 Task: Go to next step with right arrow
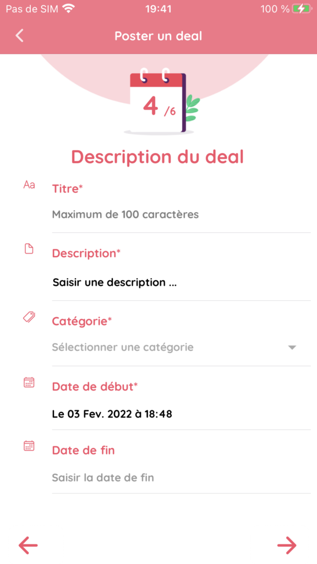287,545
